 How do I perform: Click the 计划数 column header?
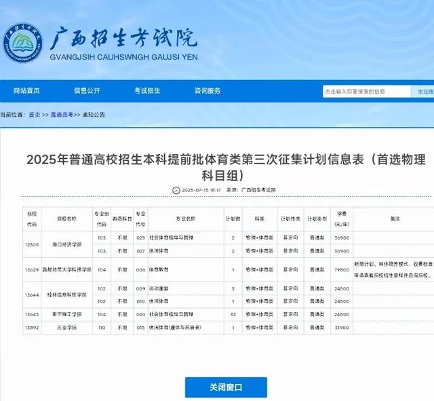233,218
